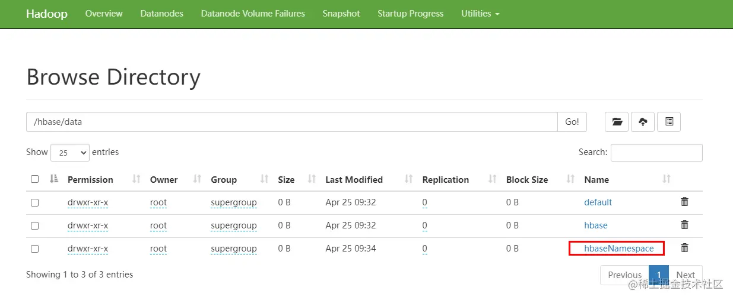Check the default directory row checkbox
The width and height of the screenshot is (733, 300).
(x=34, y=202)
